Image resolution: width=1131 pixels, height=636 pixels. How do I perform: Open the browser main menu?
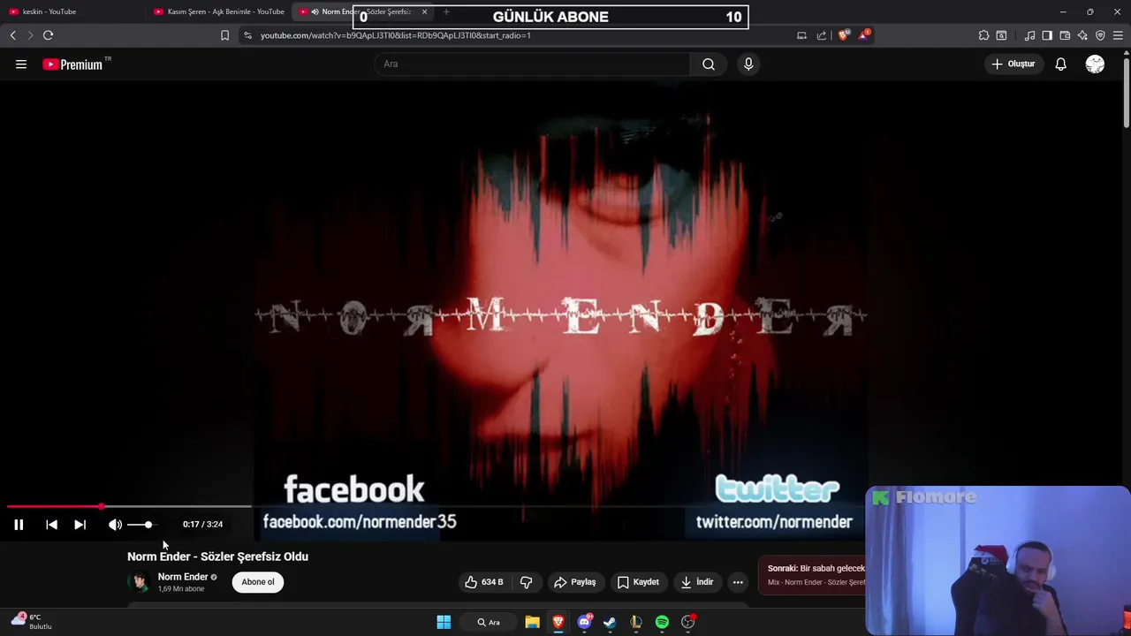click(x=1119, y=35)
